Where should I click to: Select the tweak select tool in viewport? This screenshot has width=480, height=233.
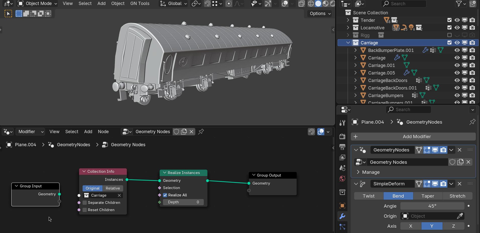pos(8,14)
